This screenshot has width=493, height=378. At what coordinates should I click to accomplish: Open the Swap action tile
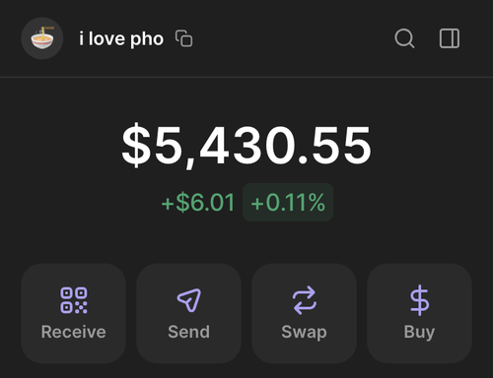(x=305, y=313)
